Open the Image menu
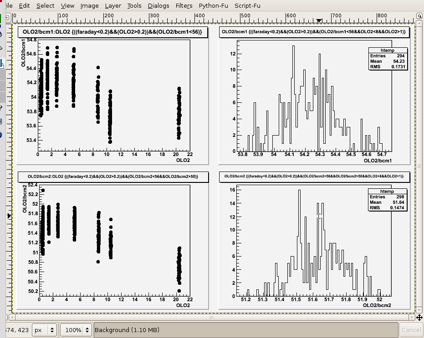This screenshot has height=338, width=424. (89, 5)
